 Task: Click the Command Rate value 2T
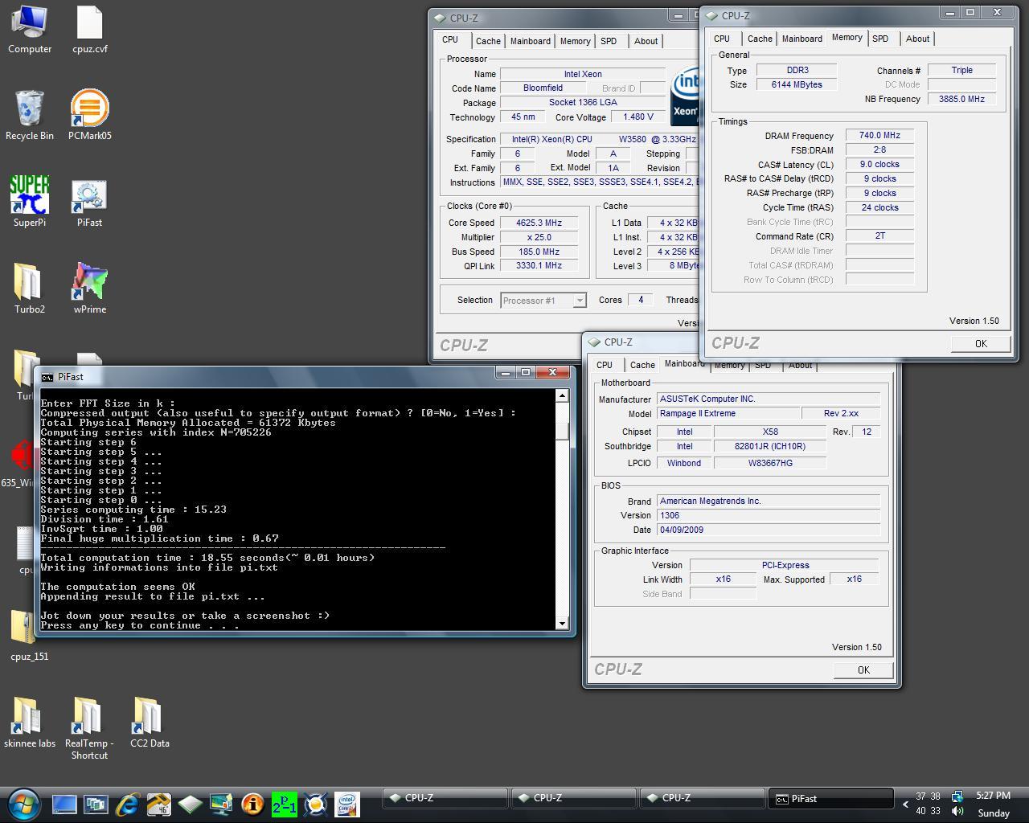(879, 235)
